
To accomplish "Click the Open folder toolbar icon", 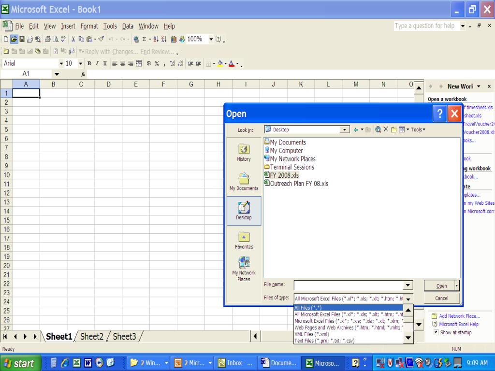I will [x=14, y=39].
